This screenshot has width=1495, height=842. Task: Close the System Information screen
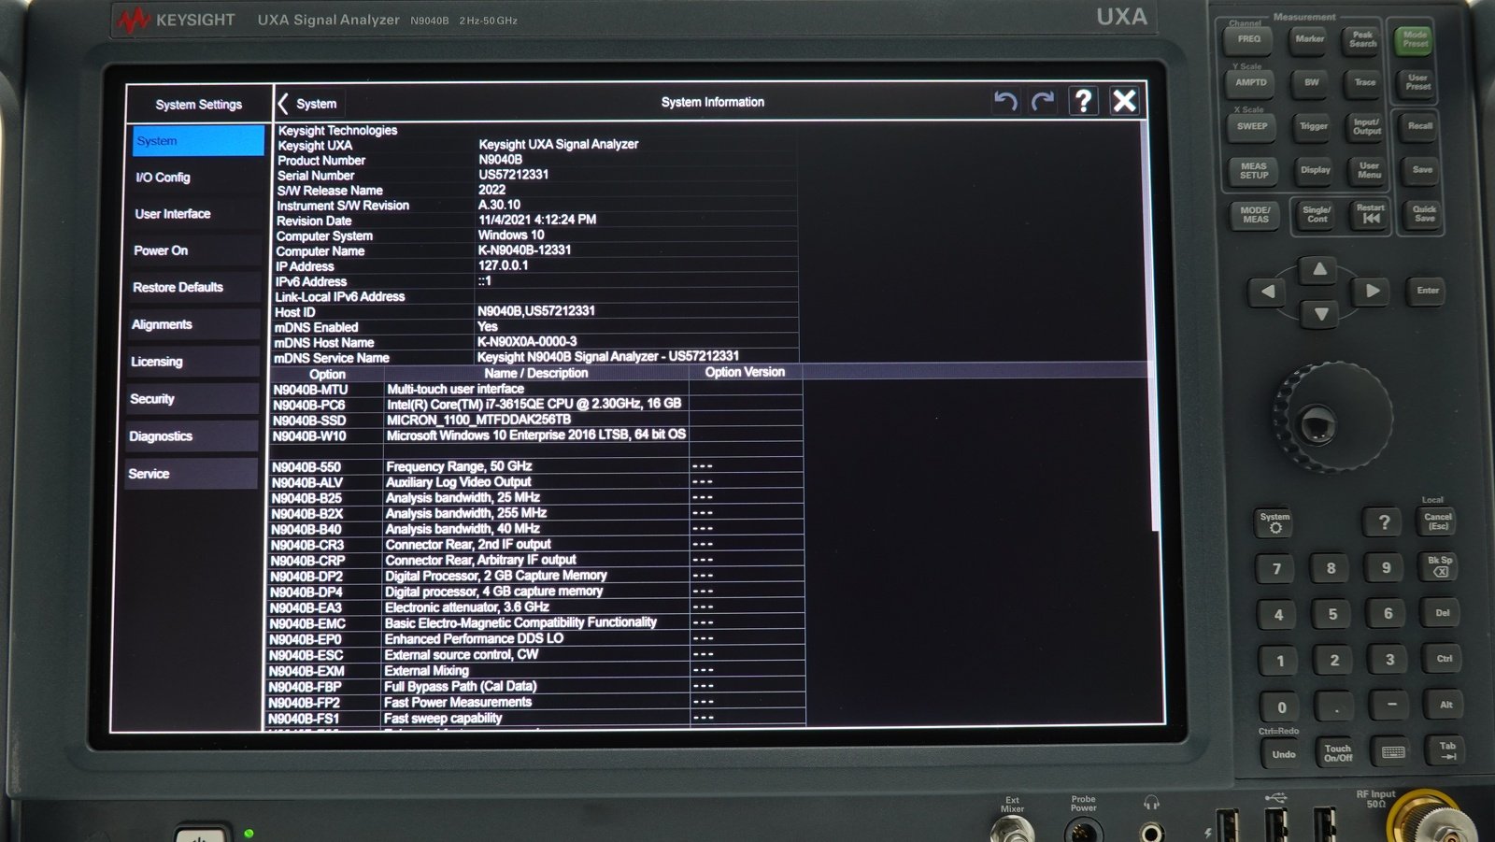pos(1124,101)
